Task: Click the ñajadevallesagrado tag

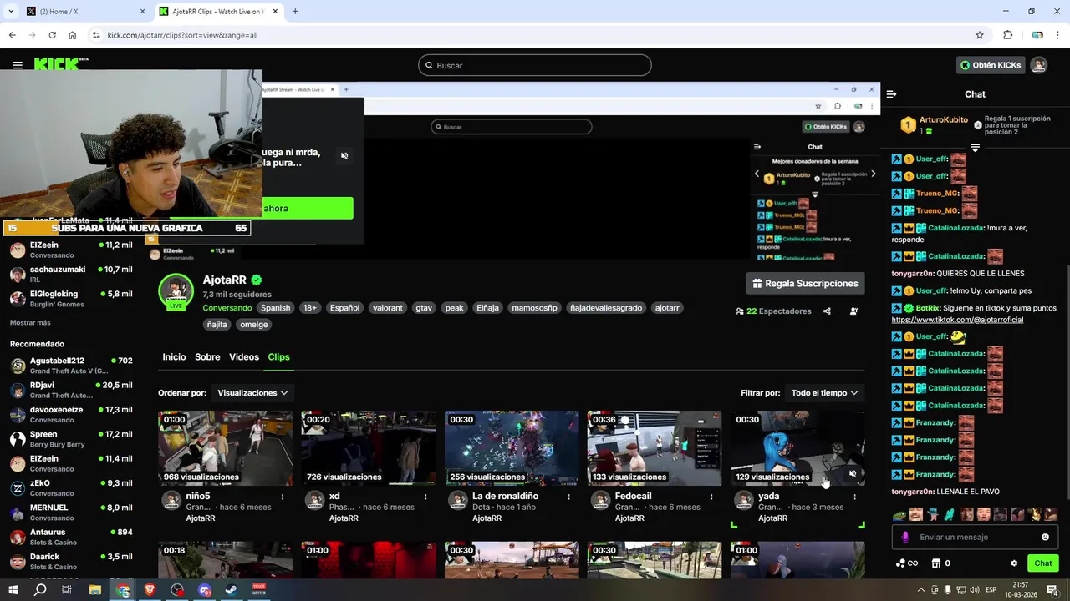Action: 606,308
